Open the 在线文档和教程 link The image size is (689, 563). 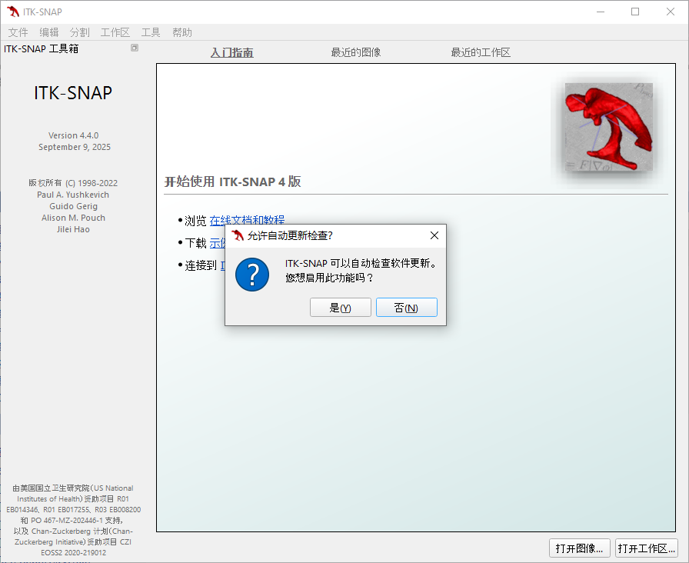(247, 219)
